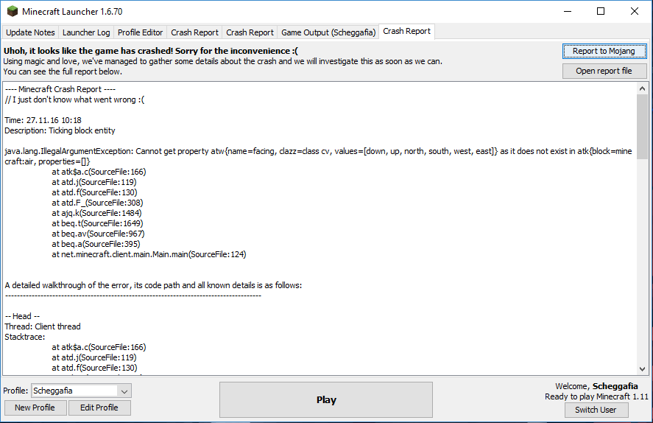Click the crash report vertical scrollbar thumb
The height and width of the screenshot is (423, 653).
642,126
